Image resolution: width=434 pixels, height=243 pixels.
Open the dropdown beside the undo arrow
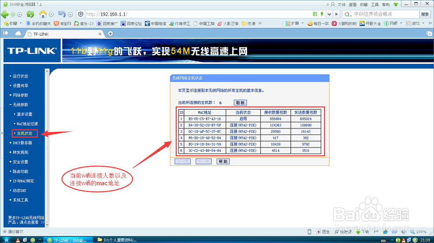point(70,14)
